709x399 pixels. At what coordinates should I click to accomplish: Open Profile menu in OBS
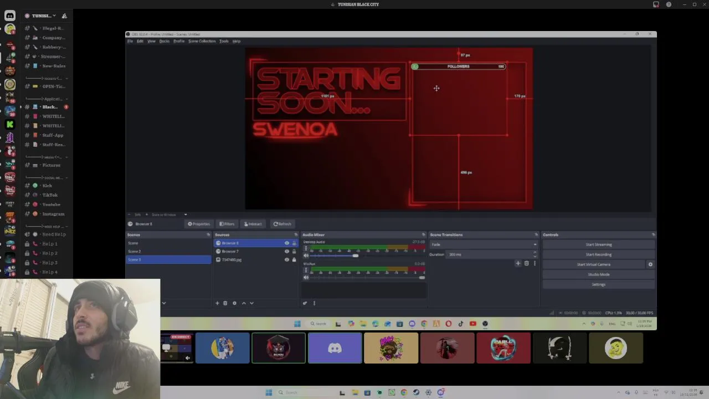(x=179, y=41)
